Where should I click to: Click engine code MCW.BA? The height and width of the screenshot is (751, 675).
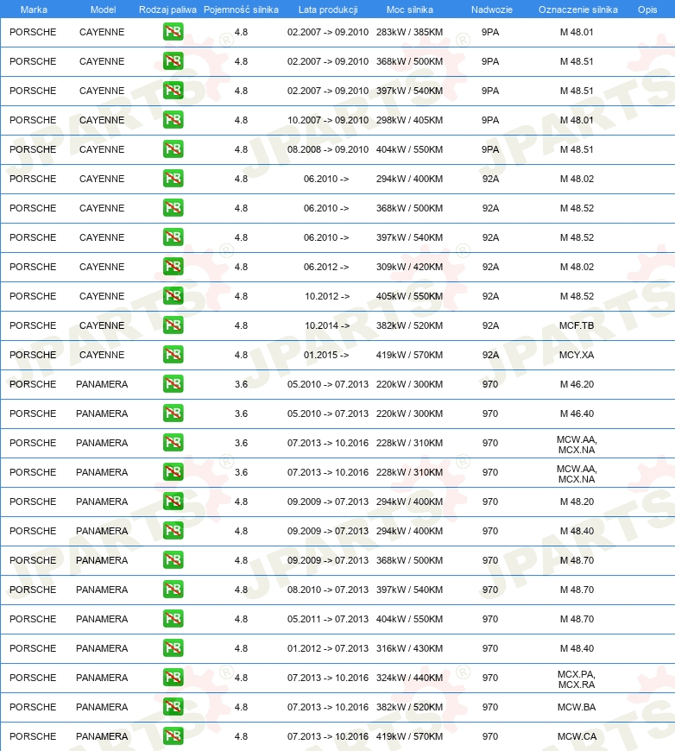tap(577, 707)
